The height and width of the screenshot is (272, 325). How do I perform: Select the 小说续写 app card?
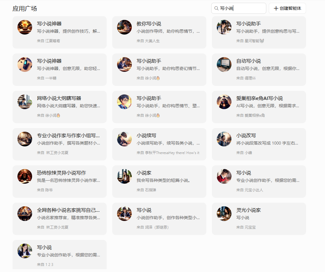click(x=159, y=144)
